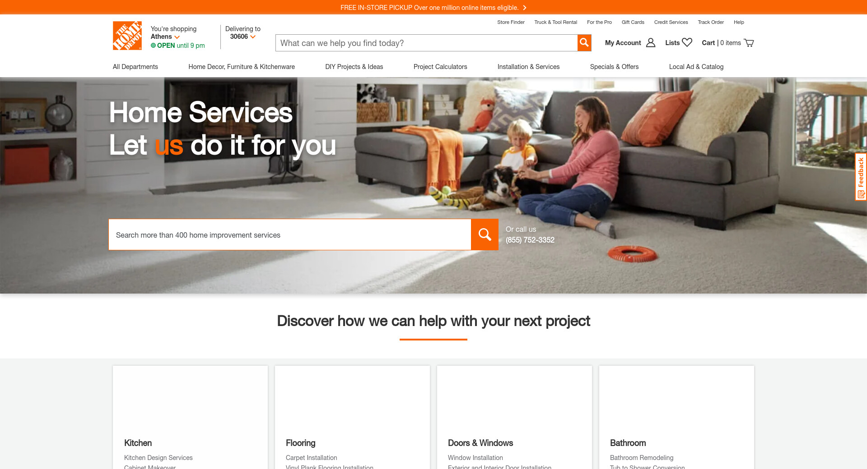
Task: Click The Home Depot logo
Action: (x=127, y=36)
